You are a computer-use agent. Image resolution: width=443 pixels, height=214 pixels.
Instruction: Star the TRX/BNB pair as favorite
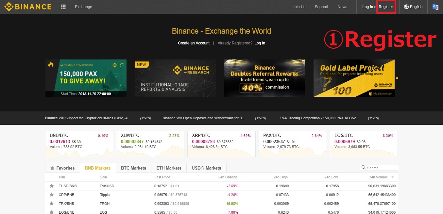coord(52,204)
